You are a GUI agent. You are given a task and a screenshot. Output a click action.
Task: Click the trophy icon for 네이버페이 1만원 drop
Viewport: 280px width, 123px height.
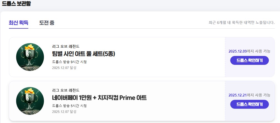point(30,101)
